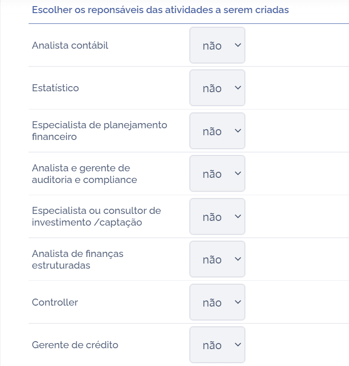Open Analista de finanças estruturadas dropdown
The image size is (349, 366).
(x=217, y=259)
